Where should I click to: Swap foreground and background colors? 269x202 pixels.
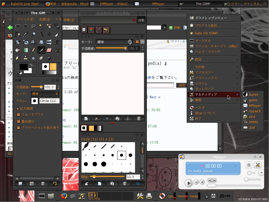pyautogui.click(x=31, y=65)
